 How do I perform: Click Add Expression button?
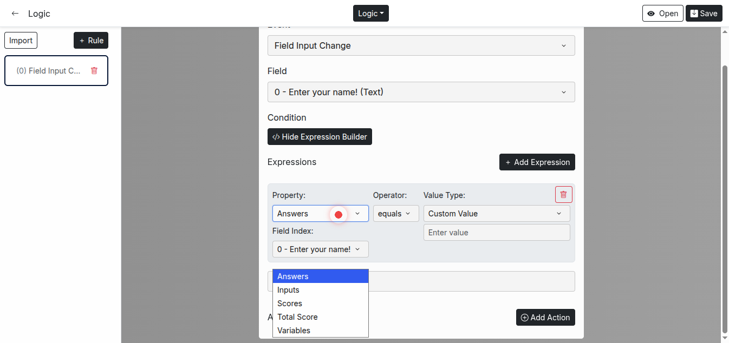[x=537, y=162]
